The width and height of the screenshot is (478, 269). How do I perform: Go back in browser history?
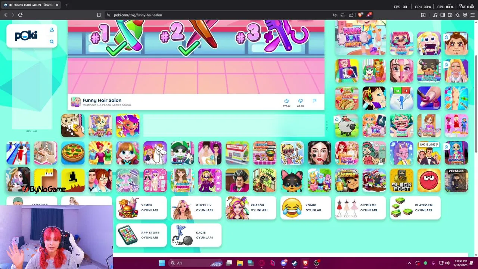click(x=6, y=15)
